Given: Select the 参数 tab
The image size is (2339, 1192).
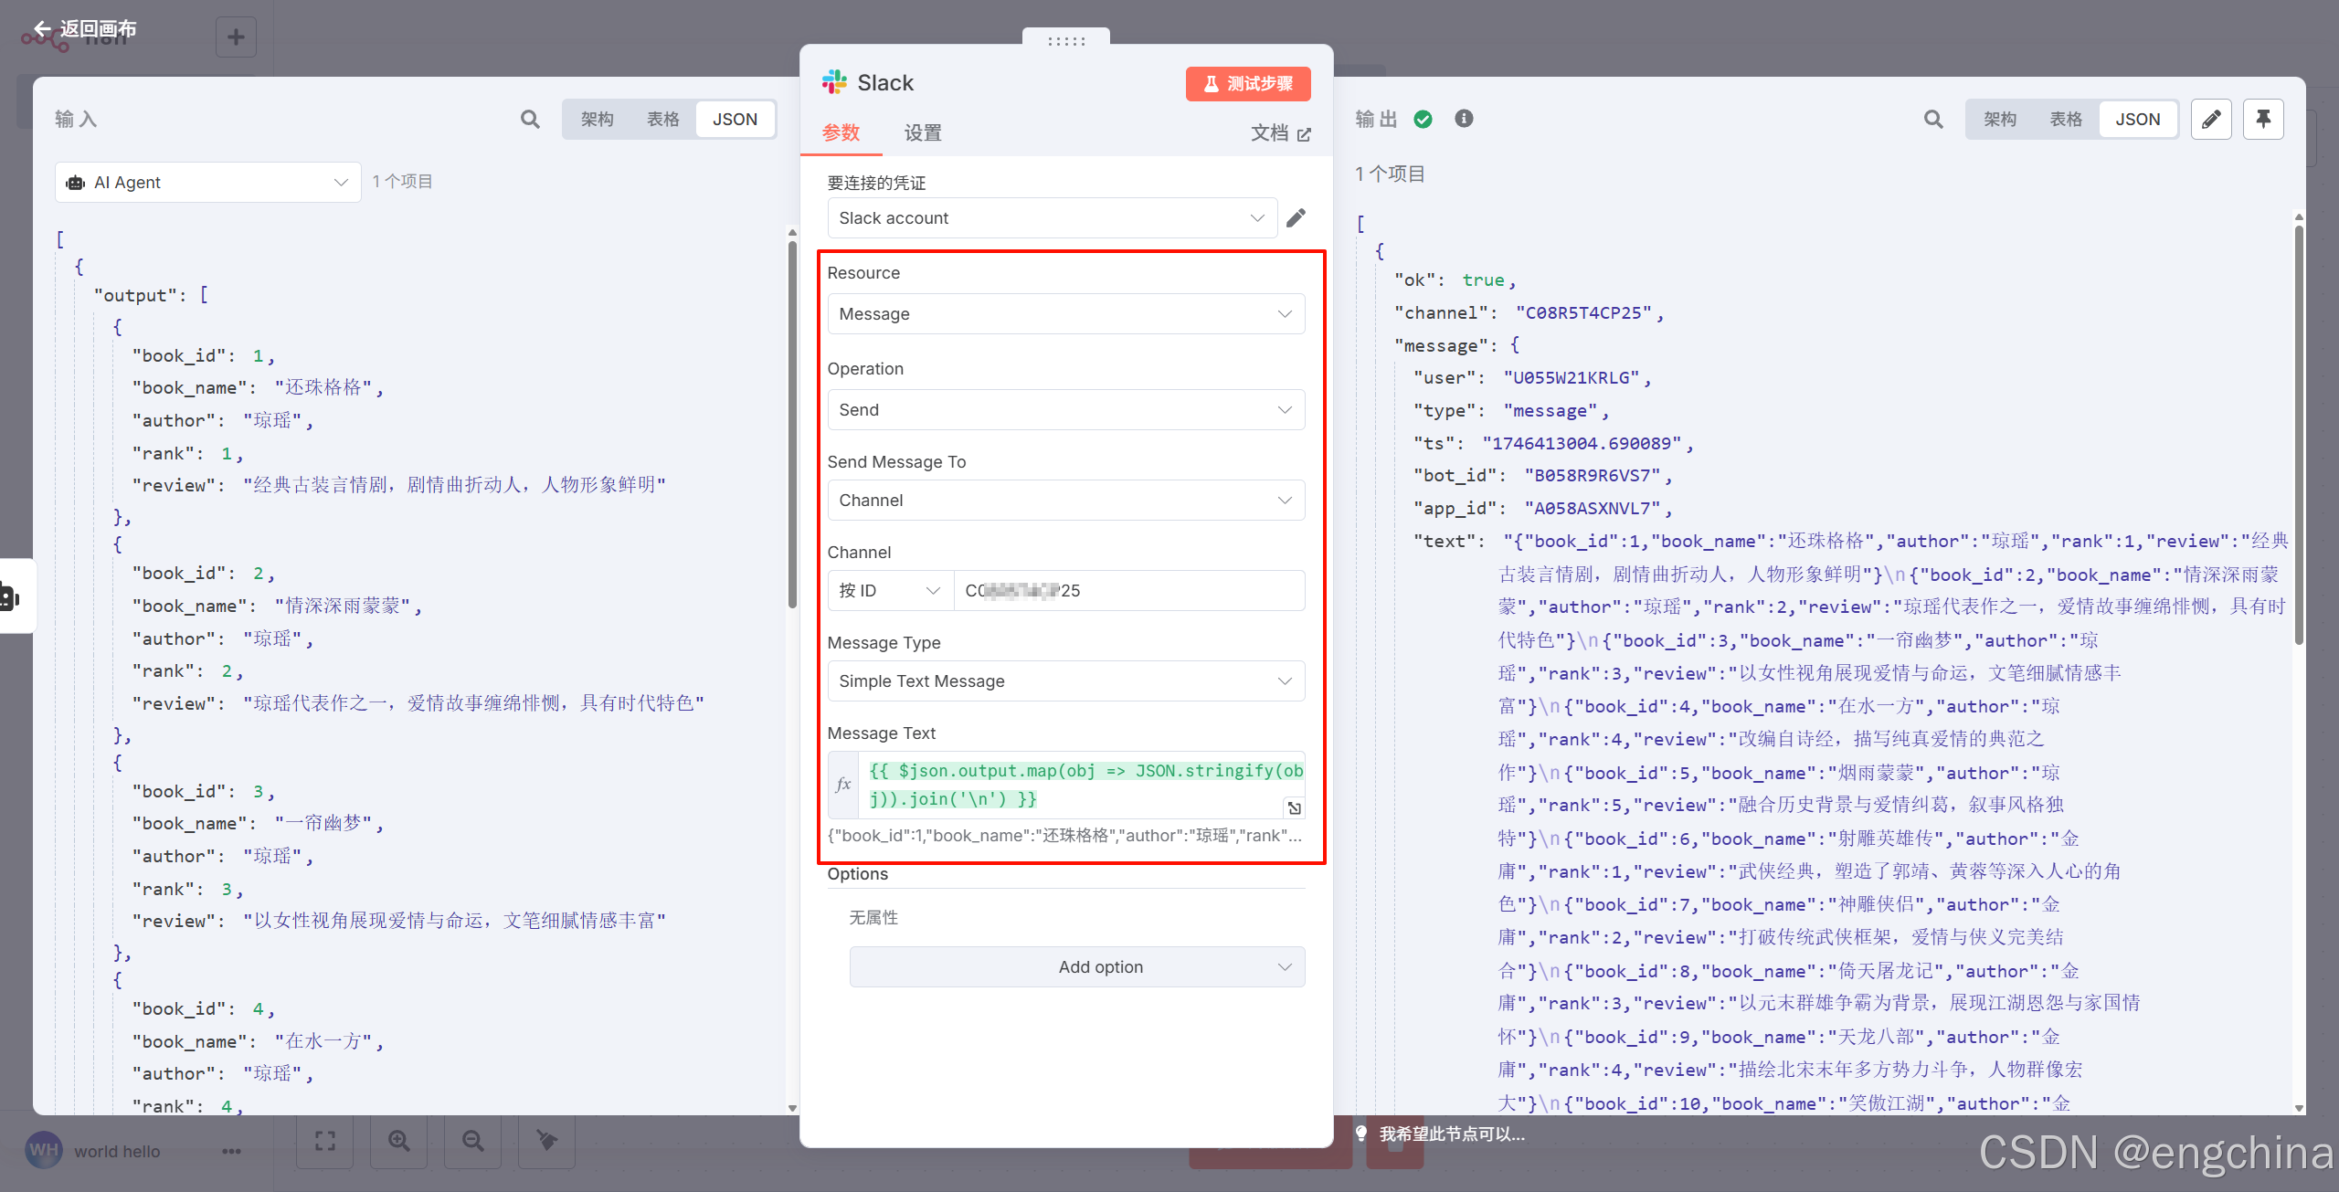Looking at the screenshot, I should pos(841,133).
